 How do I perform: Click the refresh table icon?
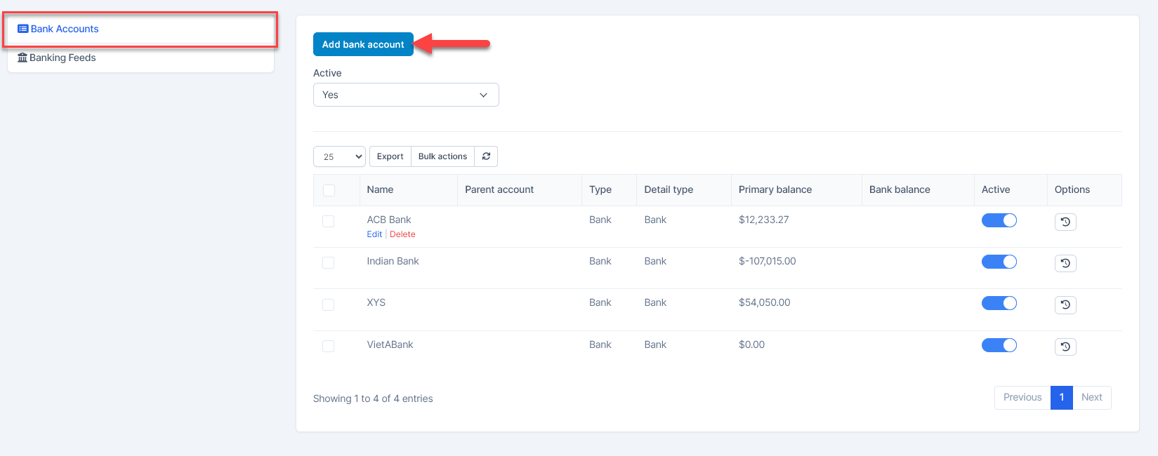click(x=486, y=156)
